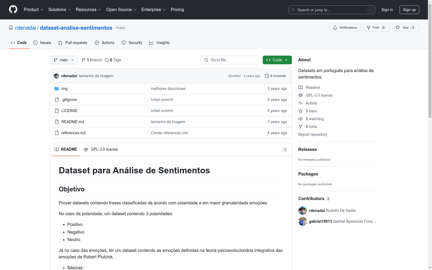Click the img folder icon
Screen dimensions: 432x270
tap(57, 89)
